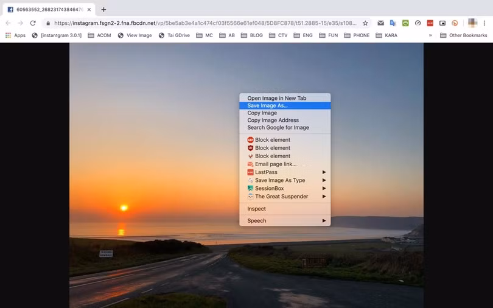493x308 pixels.
Task: Click the Google Translate extension icon
Action: [x=393, y=23]
